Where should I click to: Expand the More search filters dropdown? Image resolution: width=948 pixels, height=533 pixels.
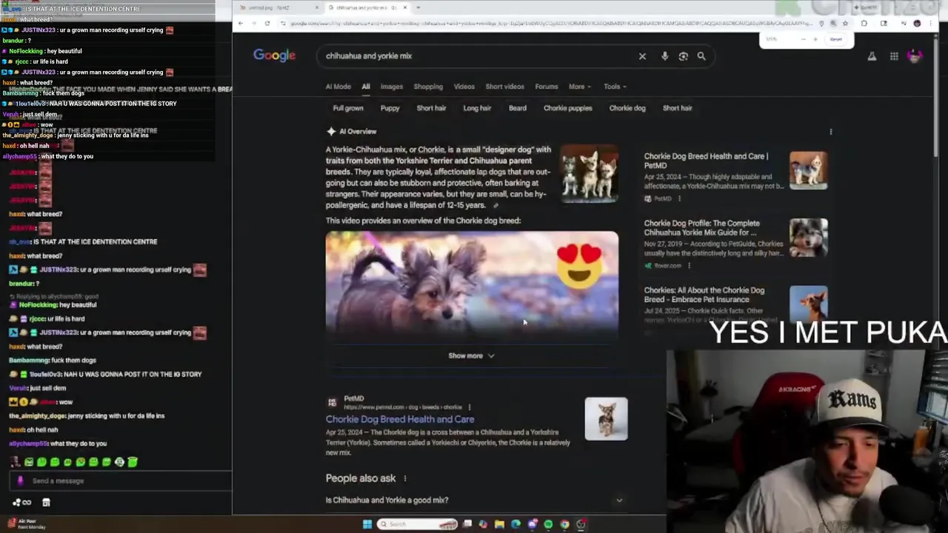[581, 87]
